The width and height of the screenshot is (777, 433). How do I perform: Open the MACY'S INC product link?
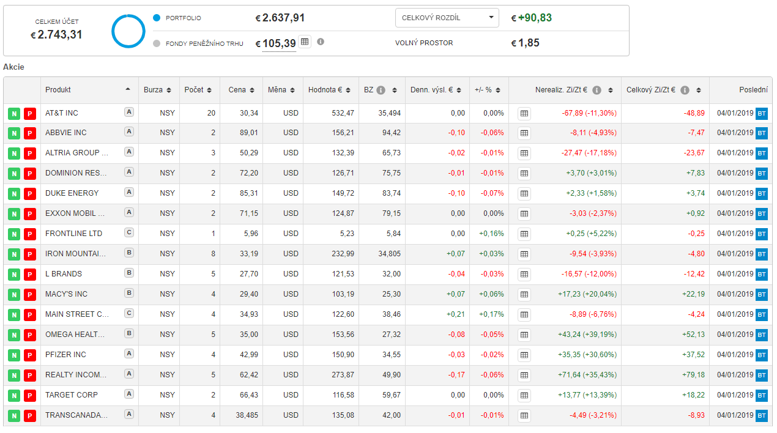click(66, 294)
